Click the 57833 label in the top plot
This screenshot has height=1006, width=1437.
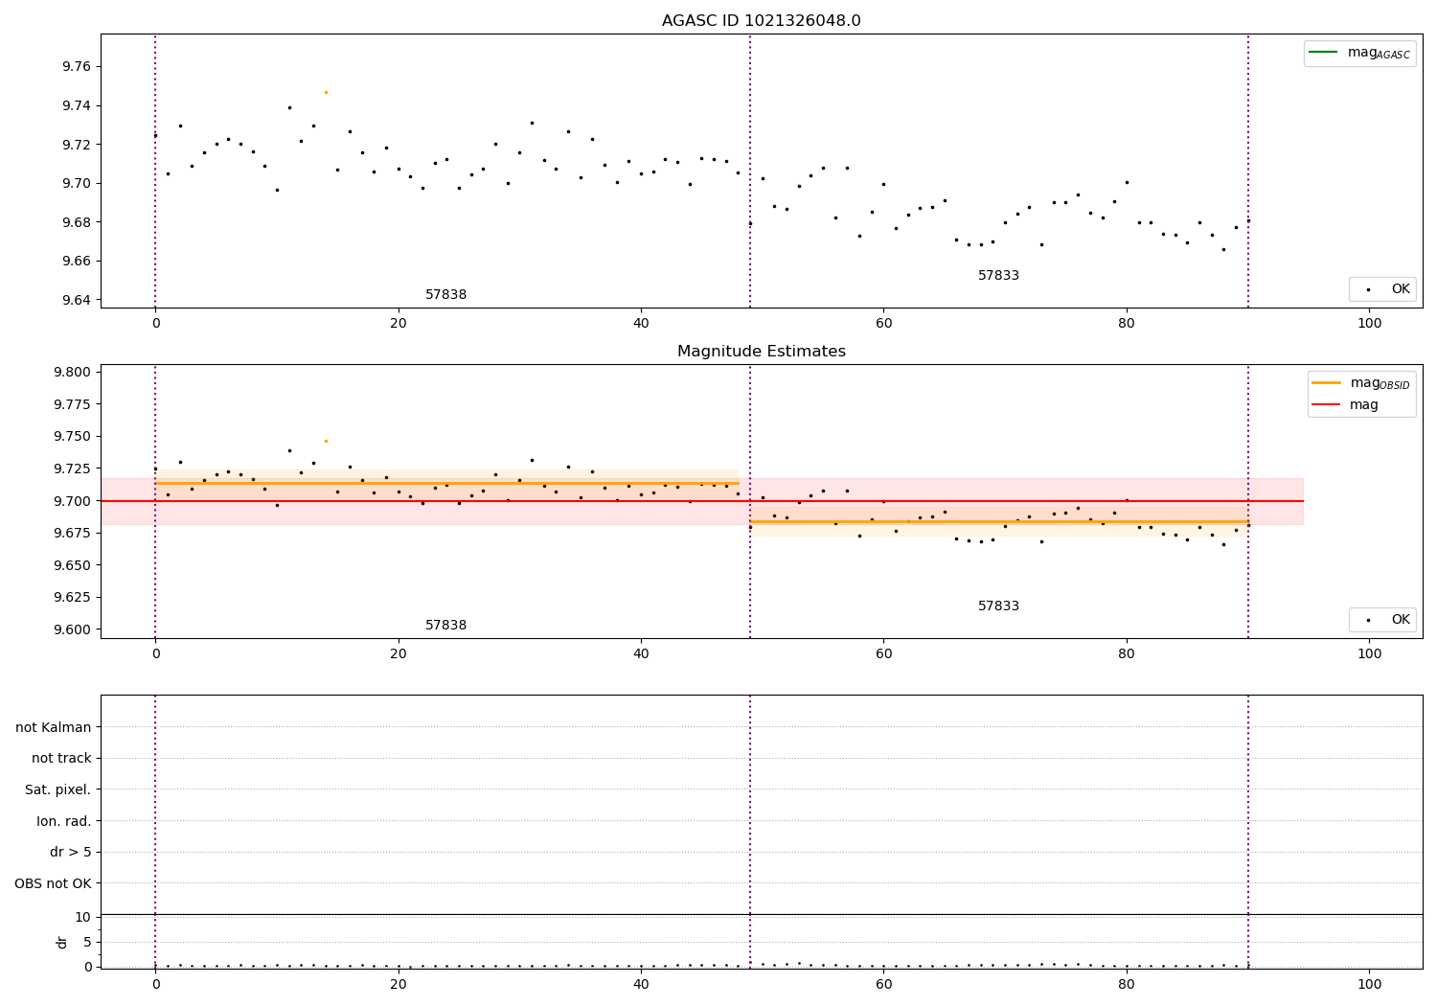click(x=998, y=275)
